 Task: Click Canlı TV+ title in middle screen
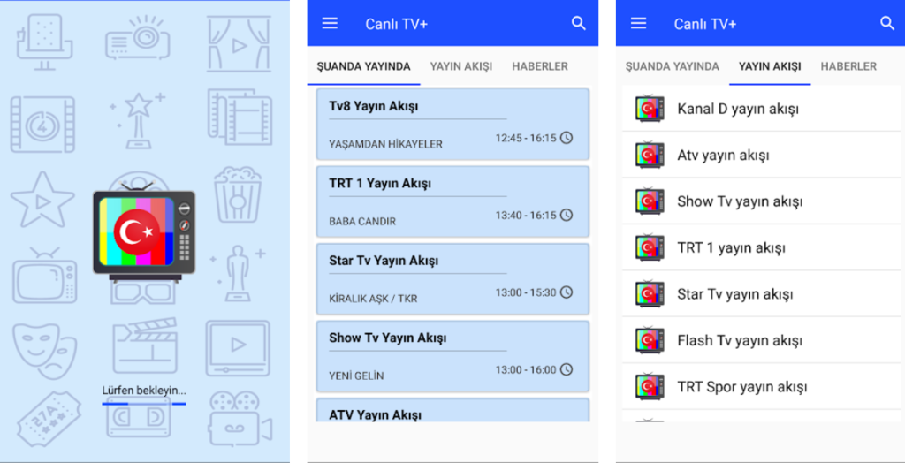click(397, 24)
